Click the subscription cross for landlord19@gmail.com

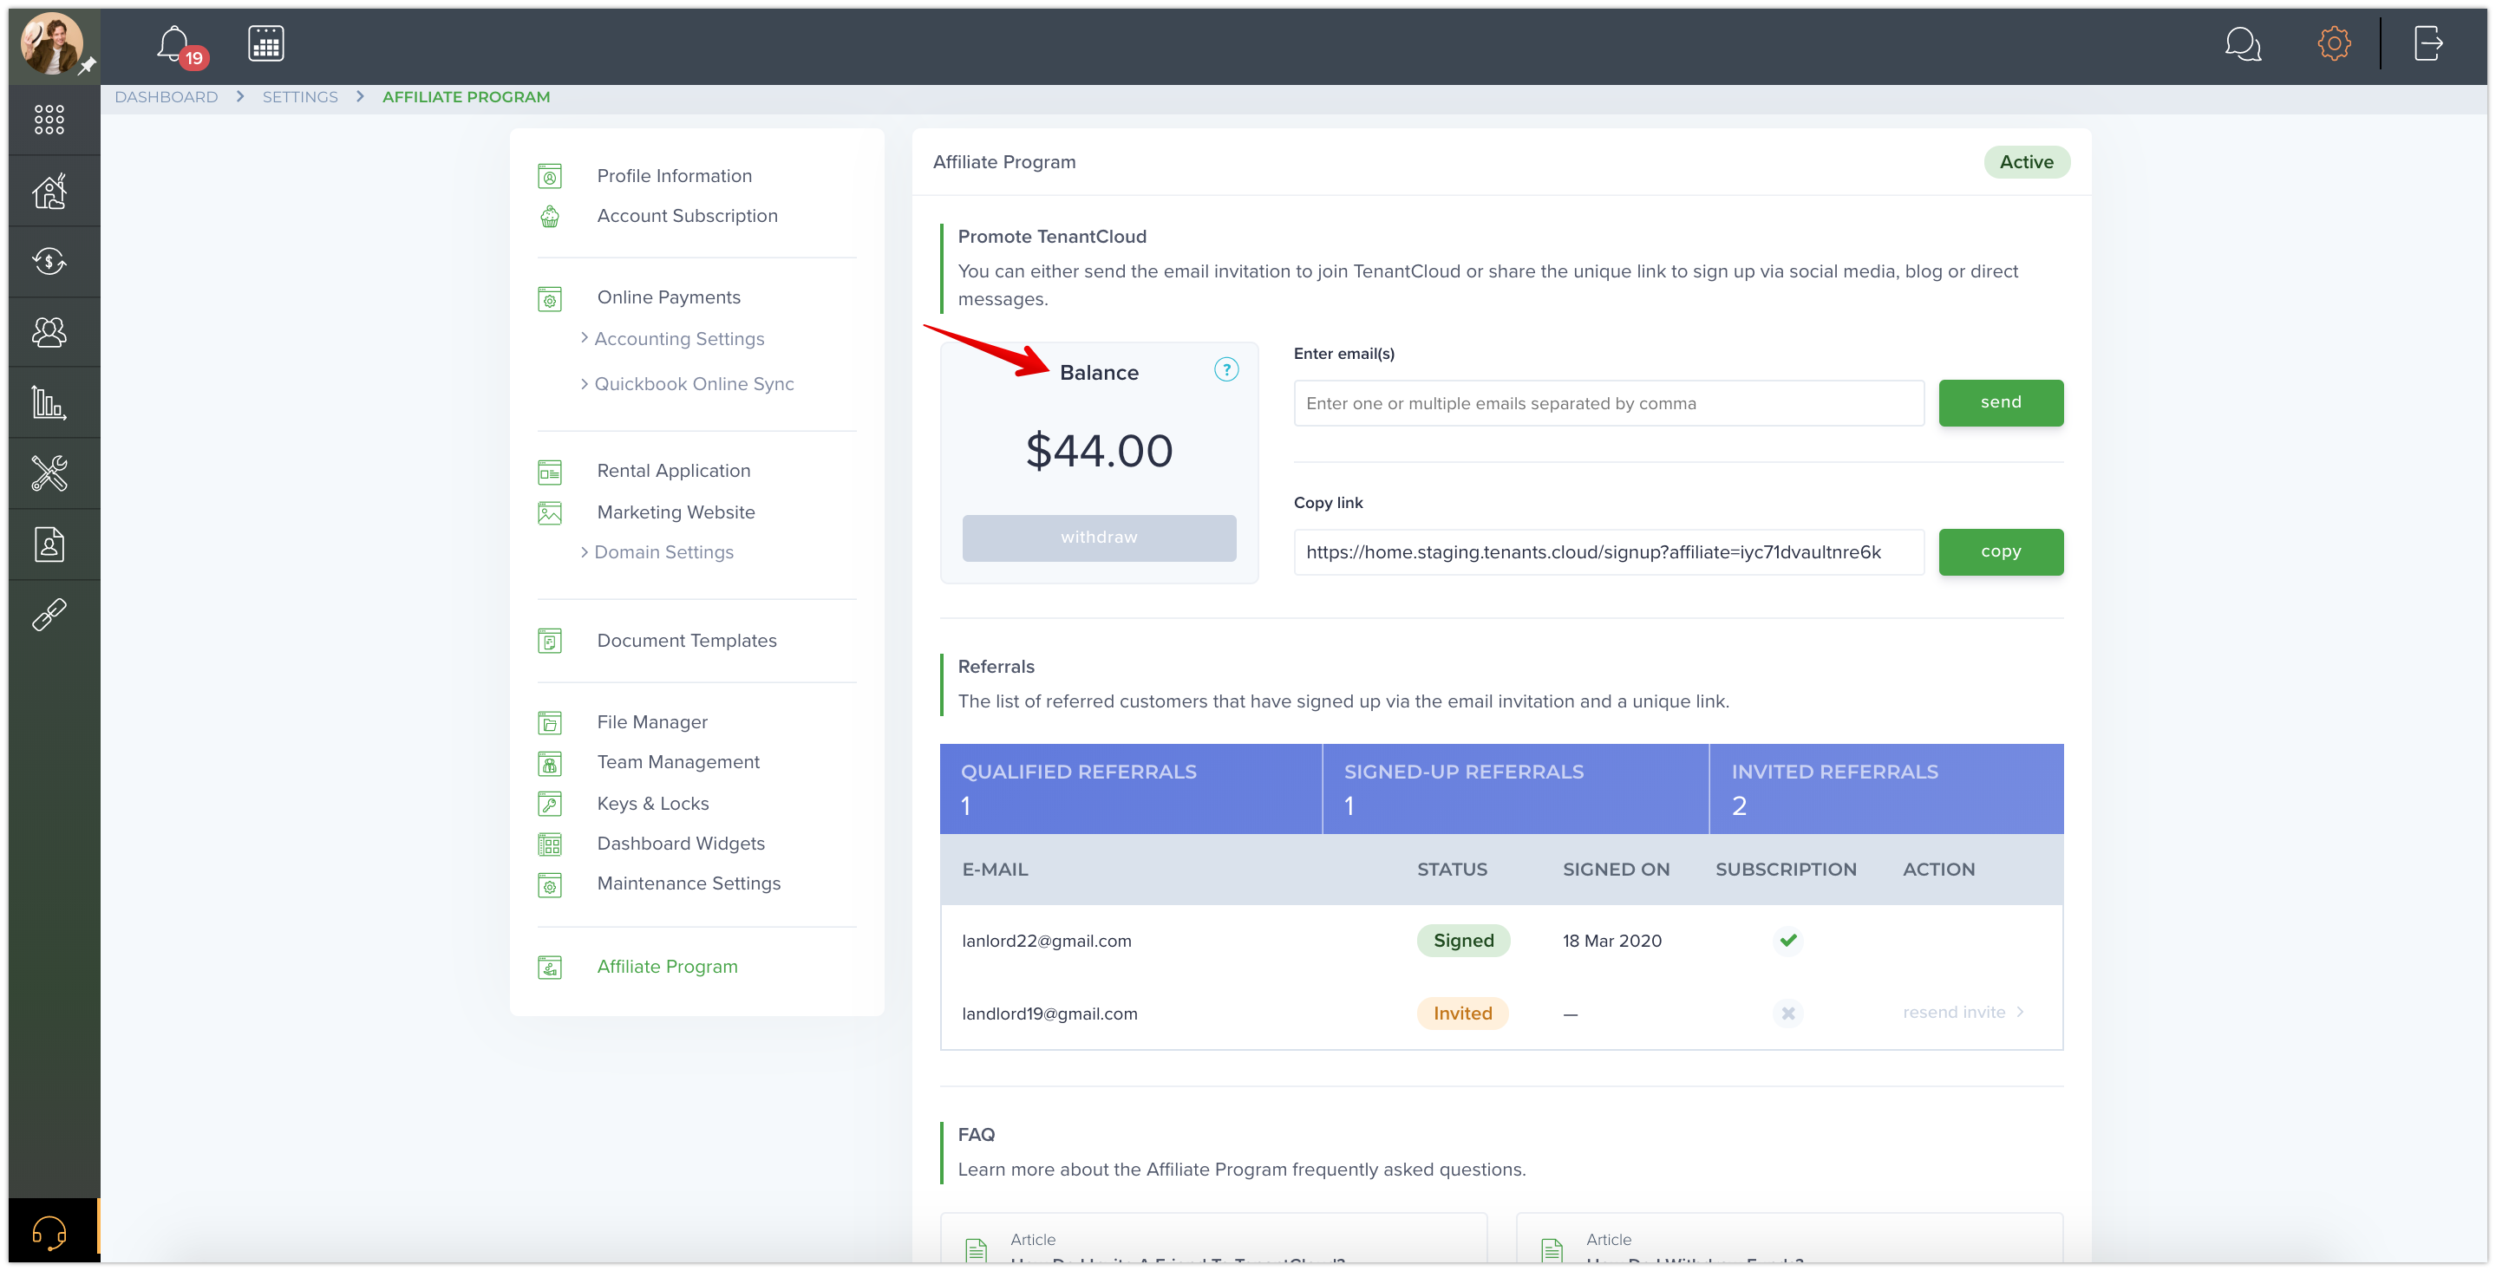click(x=1787, y=1013)
